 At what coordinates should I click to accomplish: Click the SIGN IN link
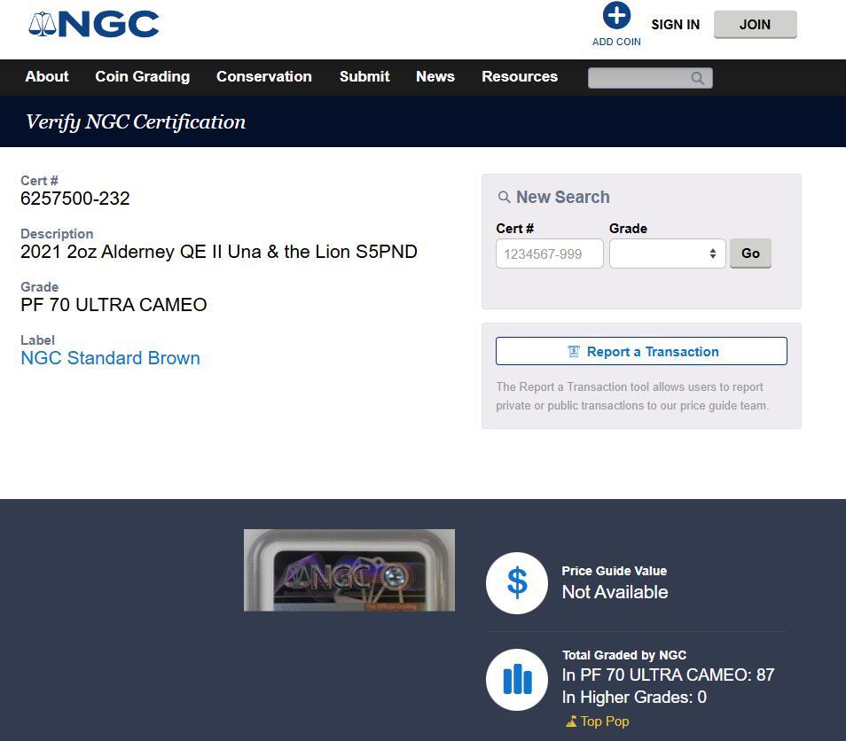pyautogui.click(x=675, y=25)
